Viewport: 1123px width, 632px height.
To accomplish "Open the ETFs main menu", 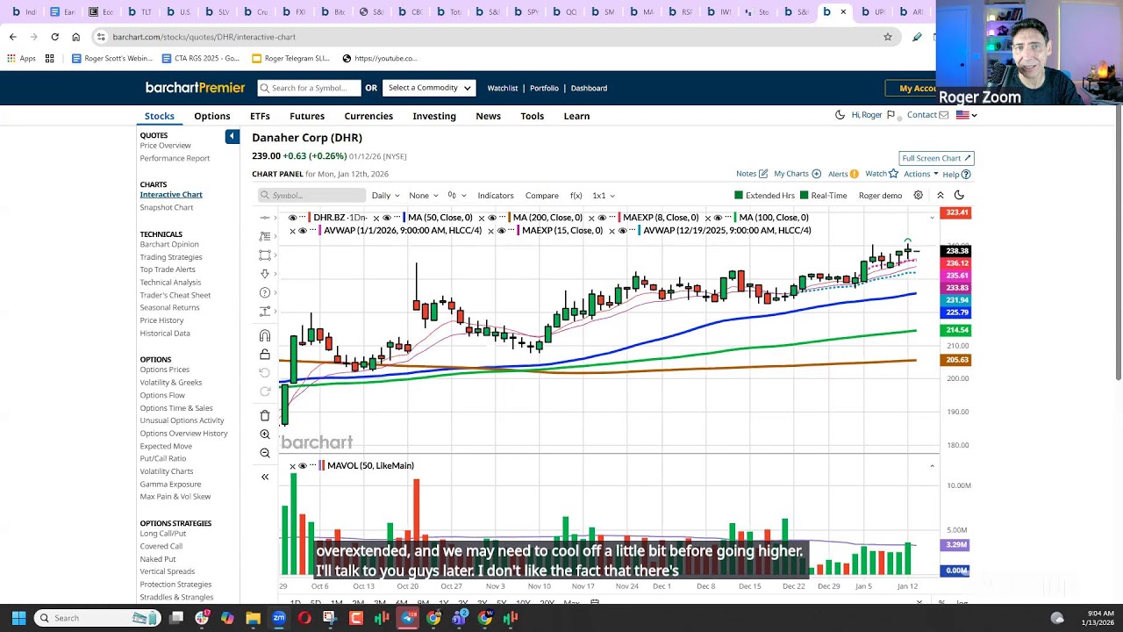I will coord(260,116).
